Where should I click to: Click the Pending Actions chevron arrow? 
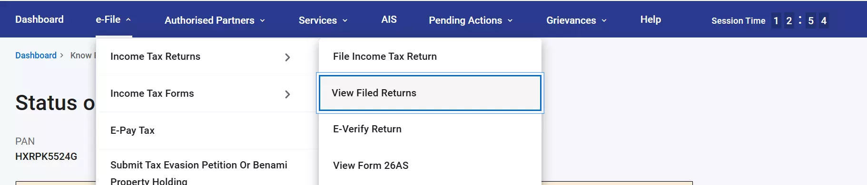pyautogui.click(x=510, y=21)
